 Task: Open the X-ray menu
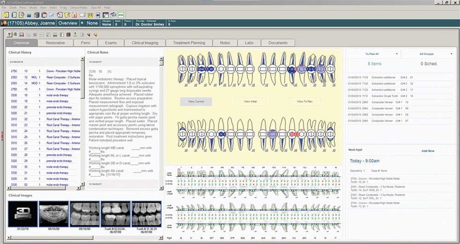coord(63,7)
